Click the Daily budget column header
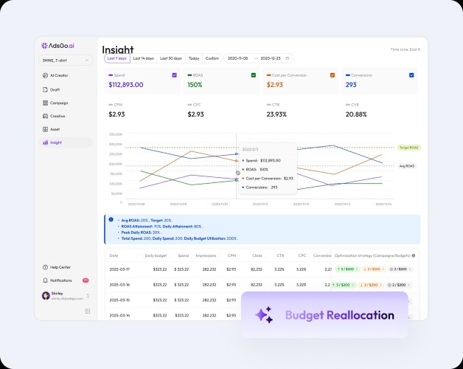Screen dimensions: 463x369 pyautogui.click(x=156, y=255)
